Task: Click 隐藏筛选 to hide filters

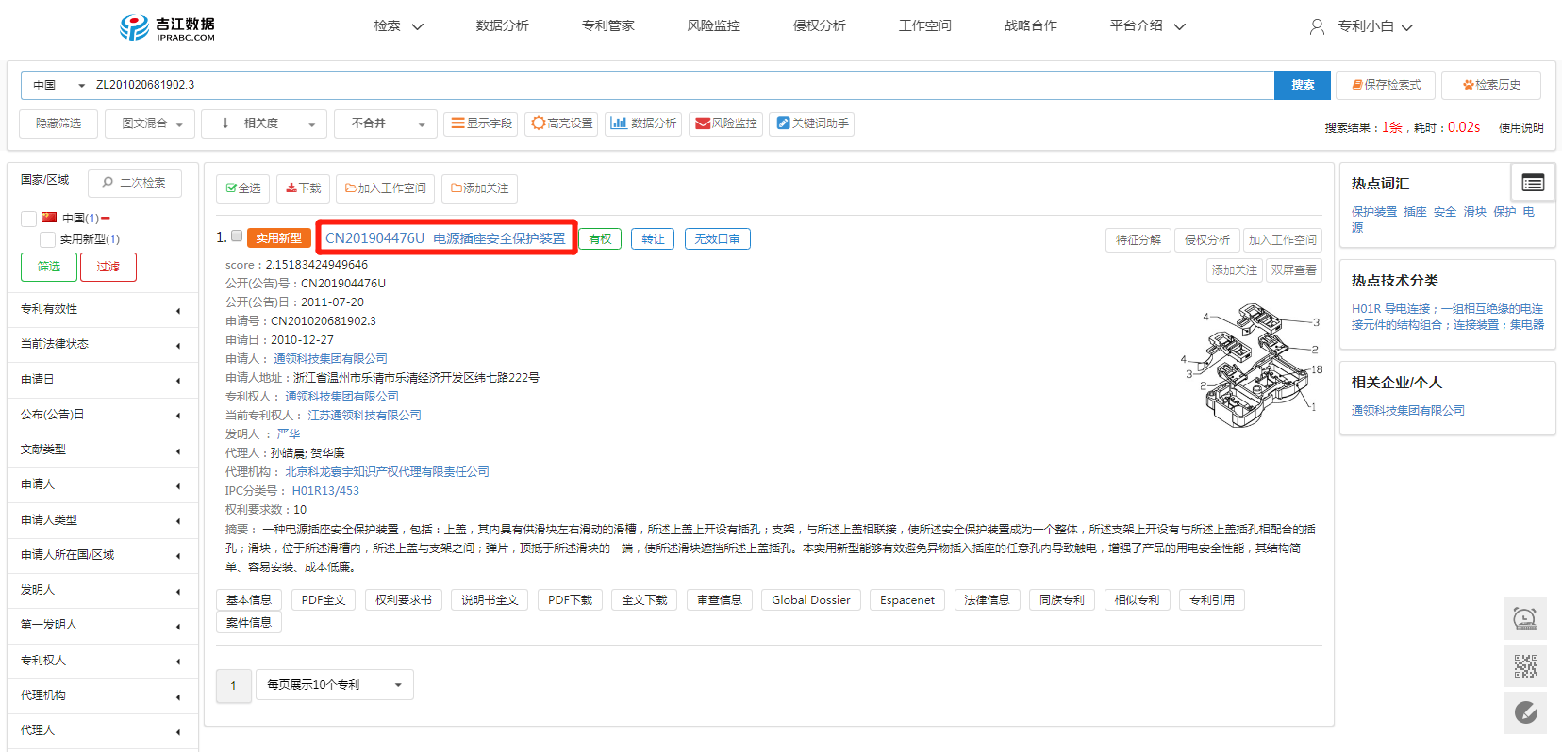Action: (x=58, y=123)
